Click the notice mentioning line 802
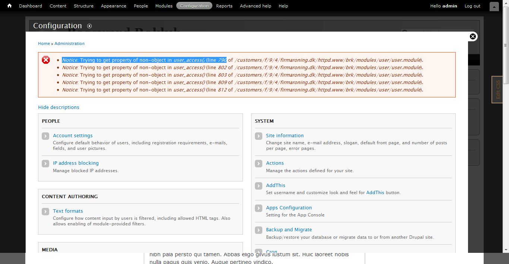Viewport: 509px width, 264px height. click(x=243, y=68)
